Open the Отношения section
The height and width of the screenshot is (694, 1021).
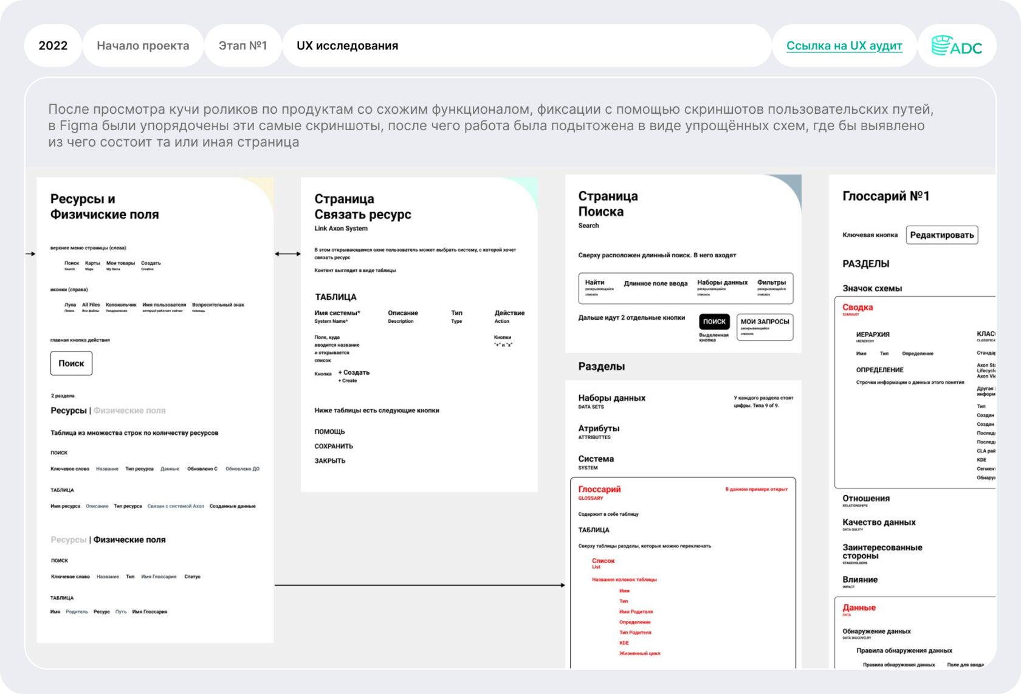coord(866,499)
